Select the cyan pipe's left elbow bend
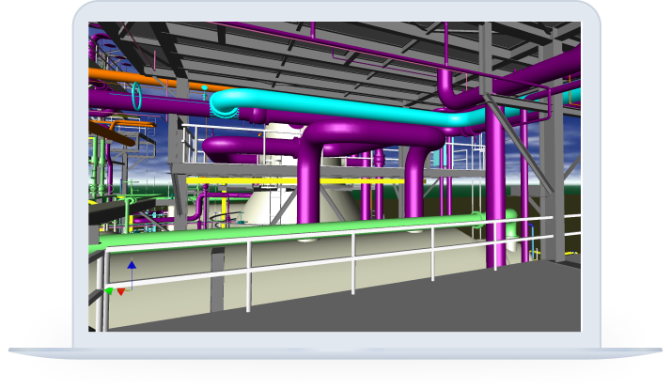The image size is (671, 389). (x=224, y=102)
